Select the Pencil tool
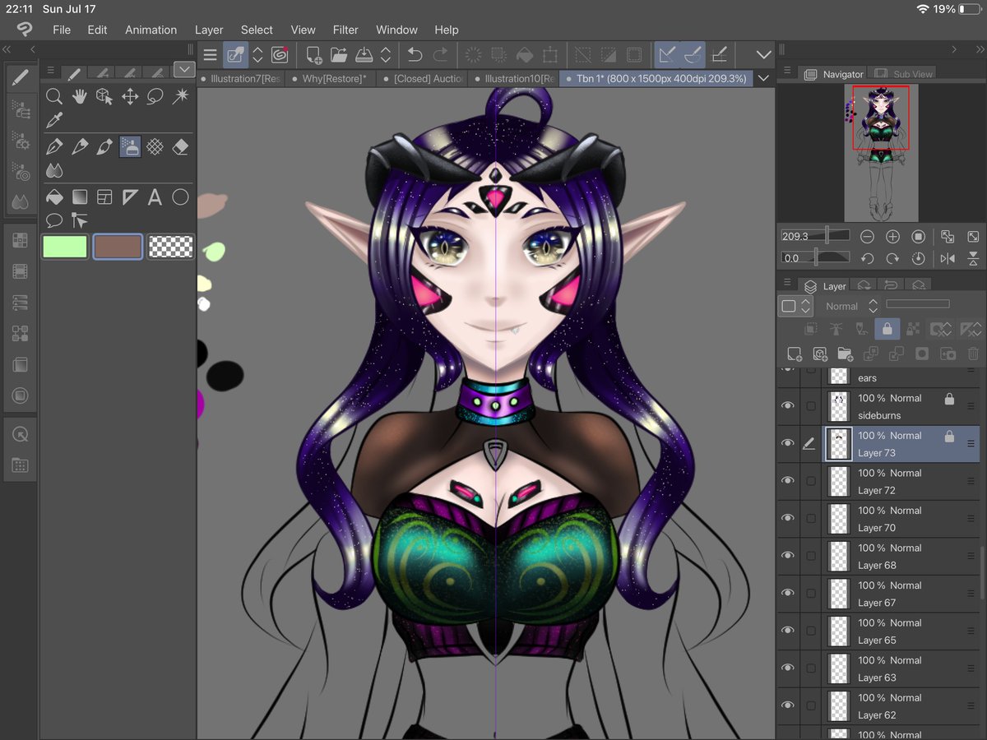 coord(79,147)
